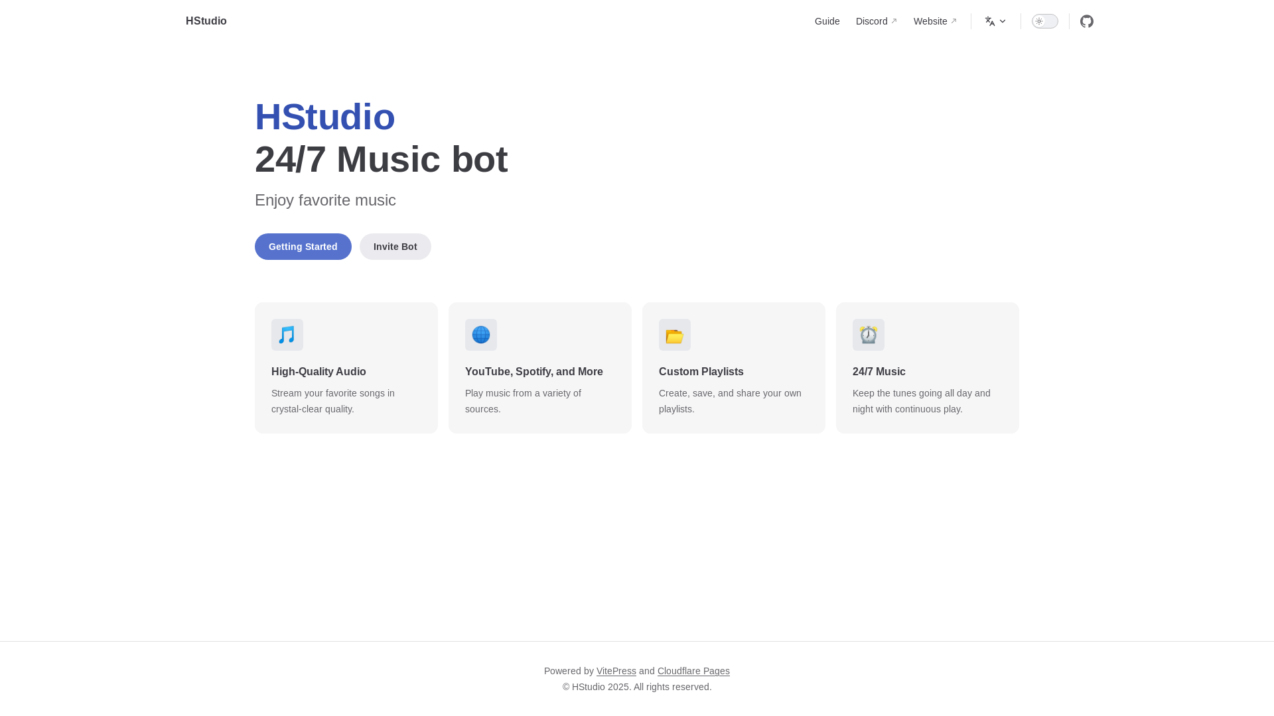Click the Invite Bot button
The height and width of the screenshot is (716, 1274).
(x=395, y=247)
